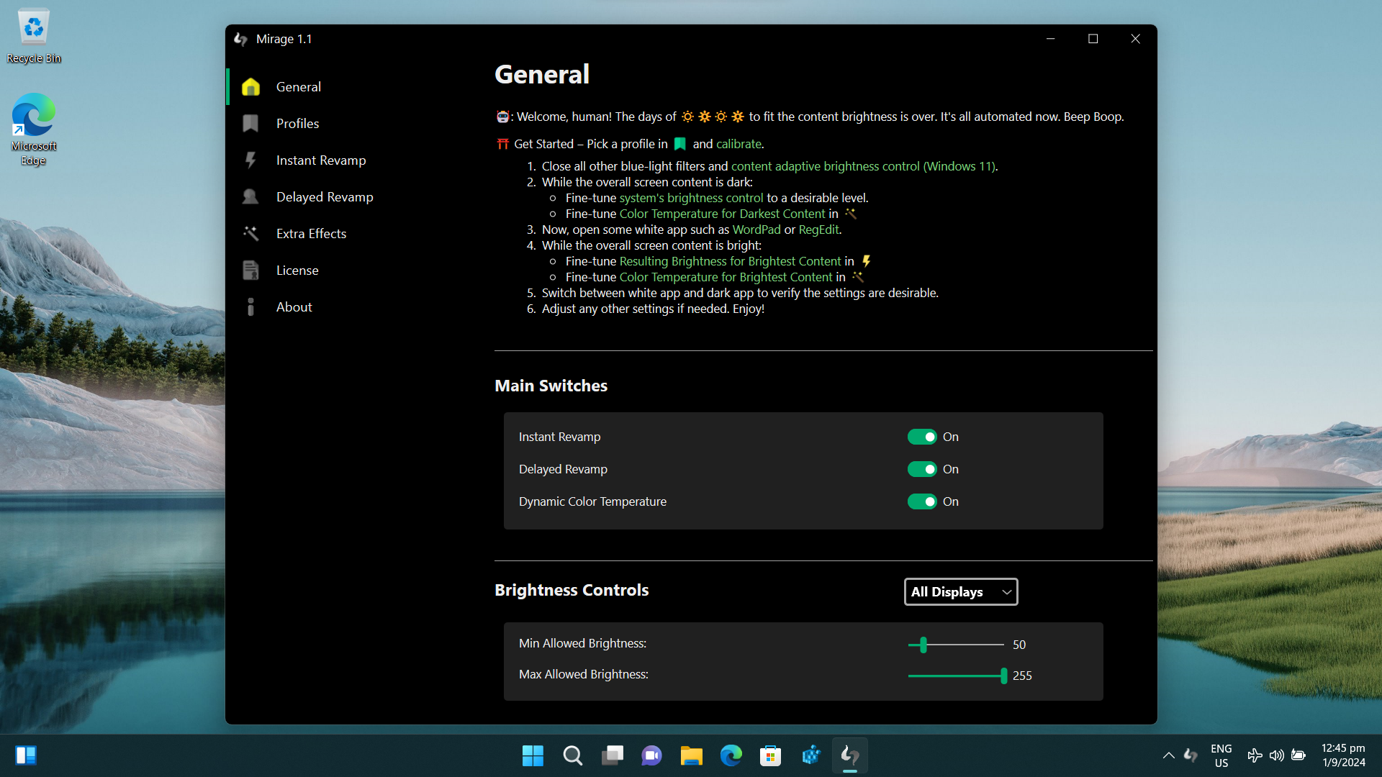
Task: Disable the Delayed Revamp switch
Action: [x=923, y=469]
